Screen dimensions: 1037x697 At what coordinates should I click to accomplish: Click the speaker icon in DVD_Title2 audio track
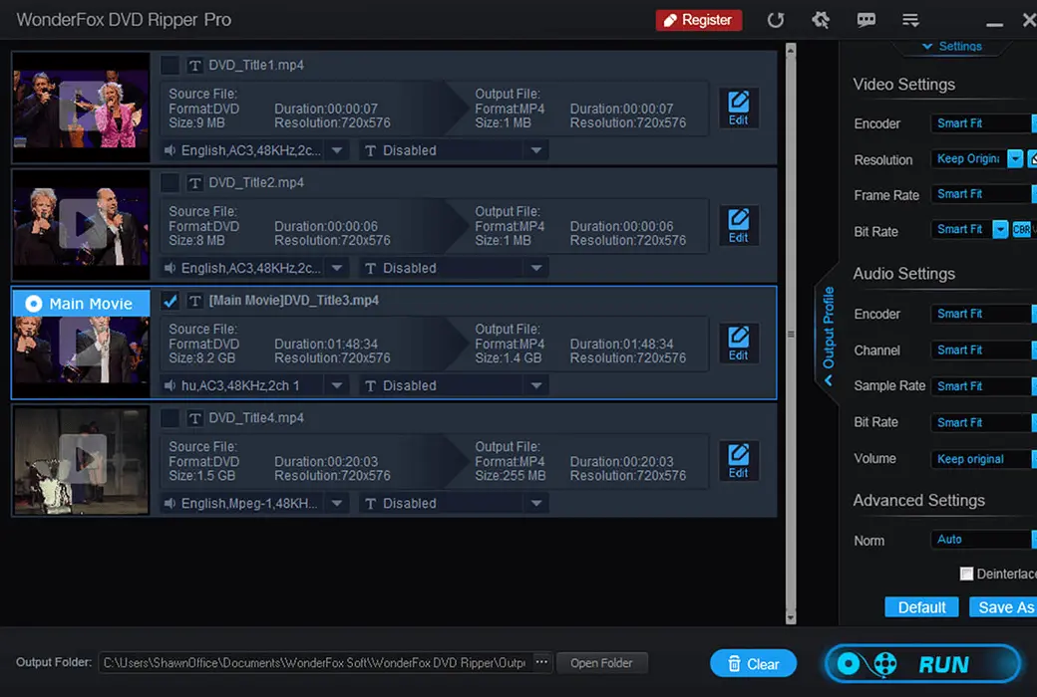coord(170,268)
